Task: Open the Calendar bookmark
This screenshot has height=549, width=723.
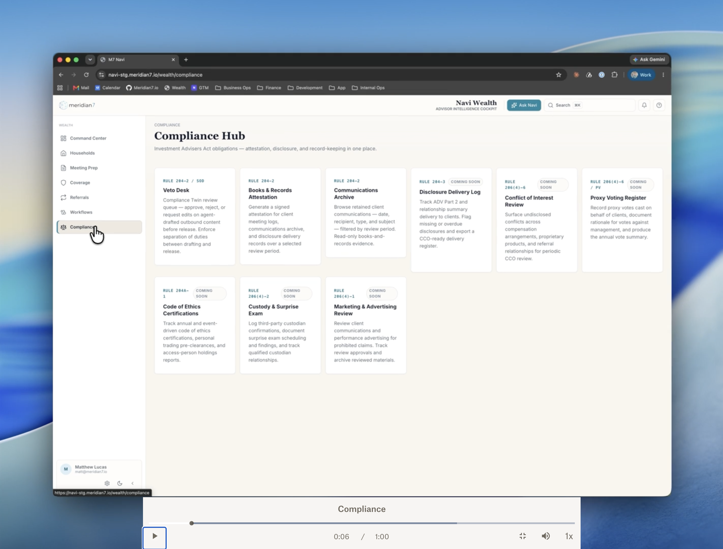Action: pos(108,88)
